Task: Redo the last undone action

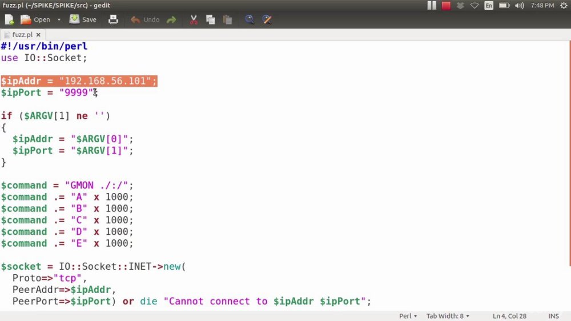Action: [x=171, y=19]
